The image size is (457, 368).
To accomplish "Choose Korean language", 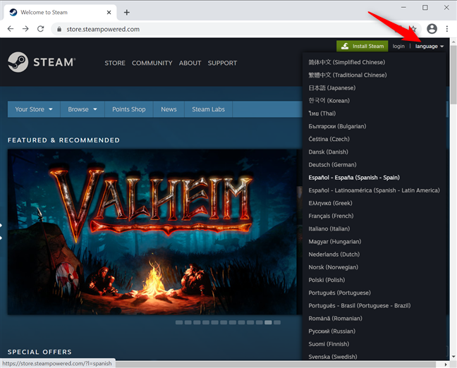I will (329, 101).
